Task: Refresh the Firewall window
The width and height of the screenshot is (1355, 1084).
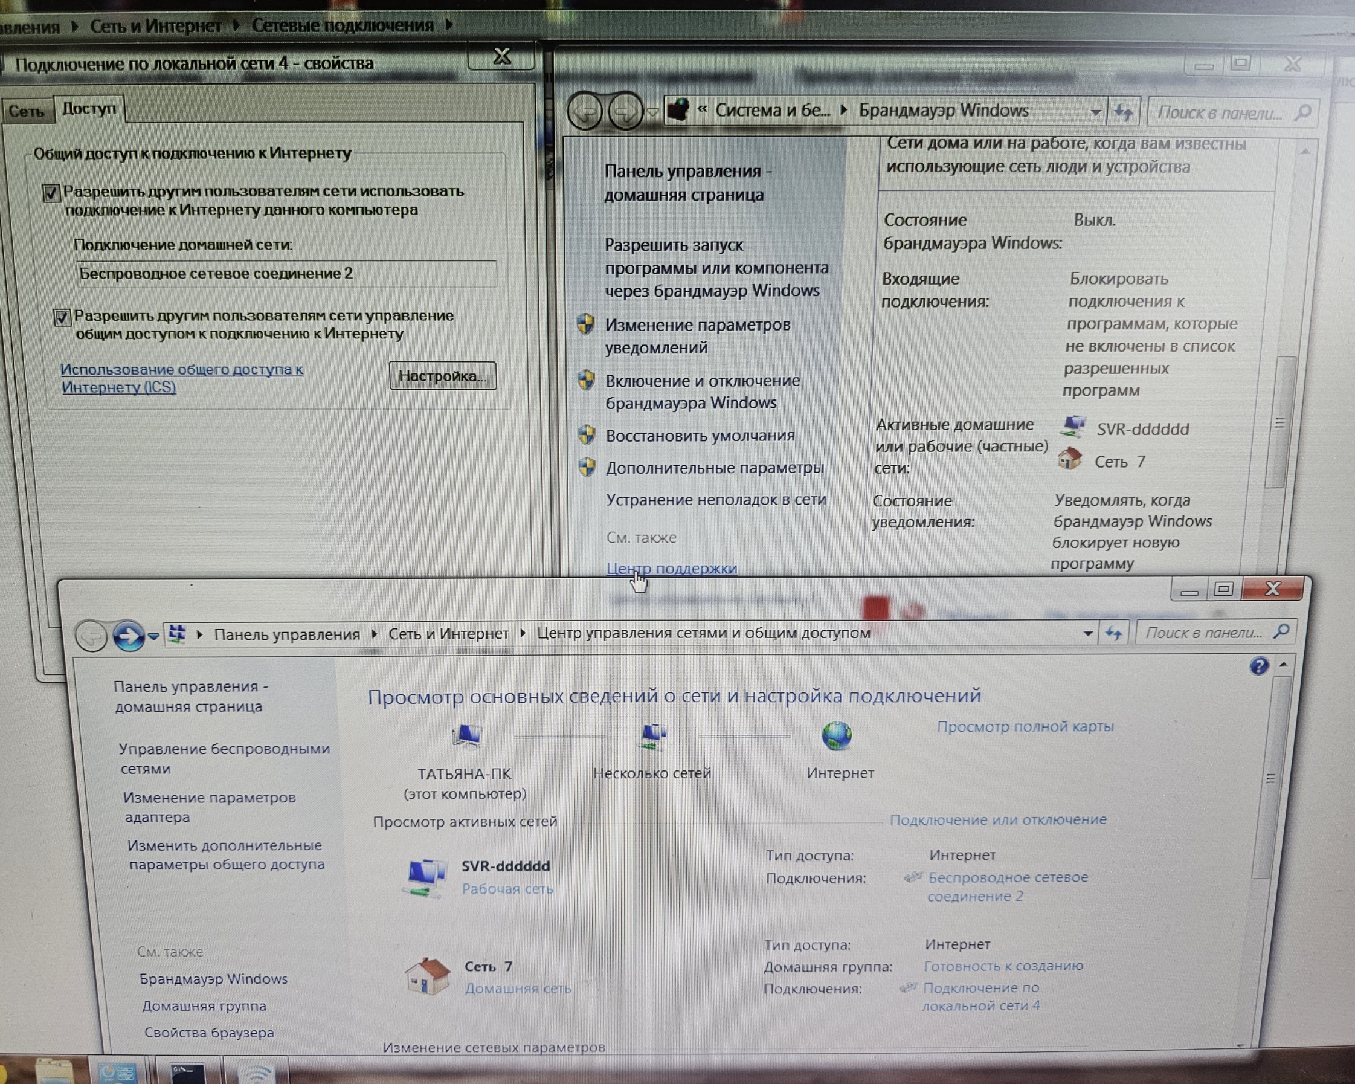Action: pyautogui.click(x=1123, y=112)
